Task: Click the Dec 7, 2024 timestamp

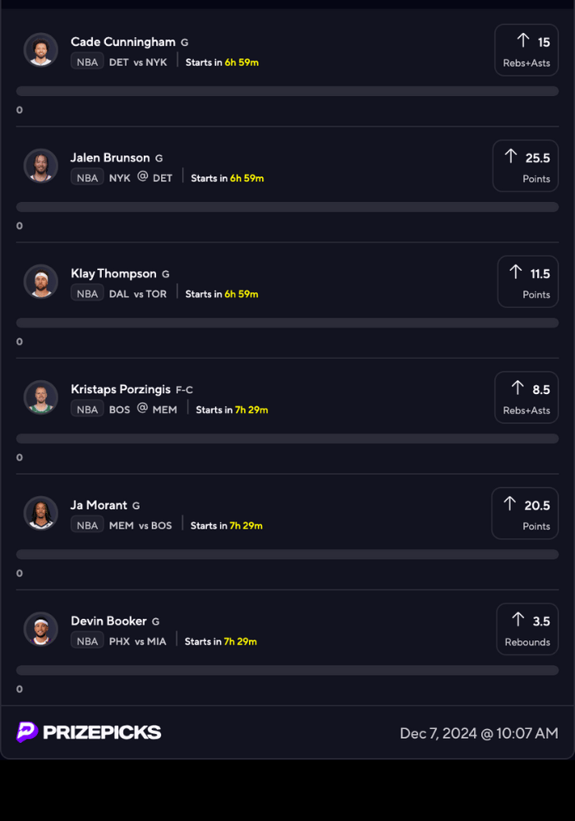Action: tap(479, 733)
